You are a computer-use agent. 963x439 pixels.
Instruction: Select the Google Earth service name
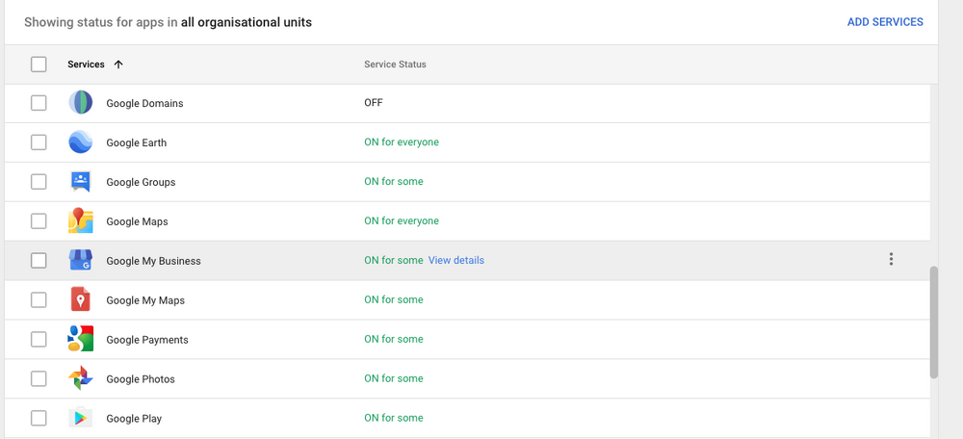[137, 142]
